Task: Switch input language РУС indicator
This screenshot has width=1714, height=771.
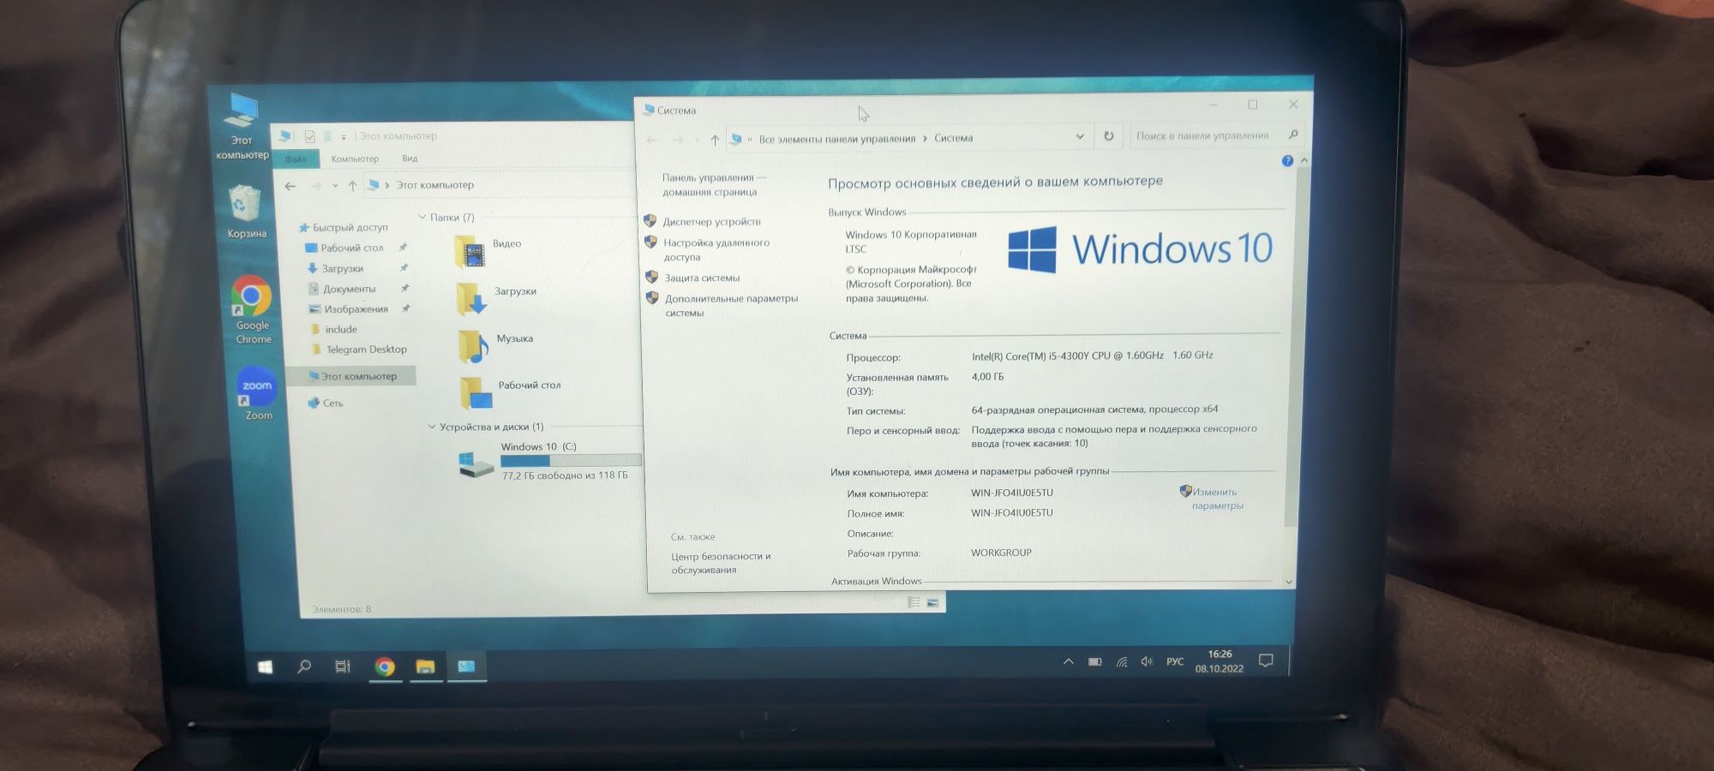Action: pyautogui.click(x=1175, y=661)
